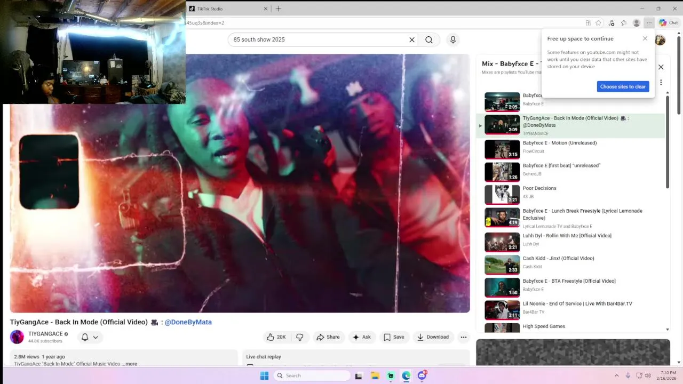683x384 pixels.
Task: Play 'Babyfxce E [first beat] unreleased' from the playlist
Action: (571, 172)
